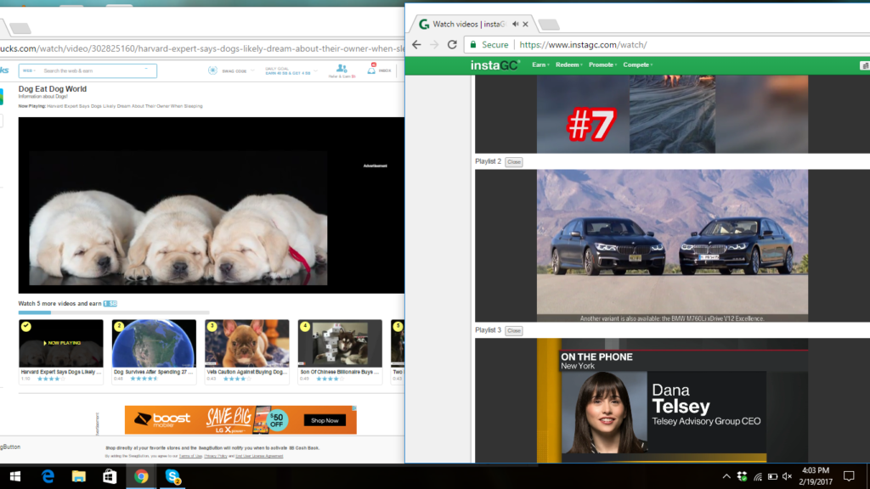
Task: Open the Earn dropdown menu
Action: pyautogui.click(x=540, y=65)
